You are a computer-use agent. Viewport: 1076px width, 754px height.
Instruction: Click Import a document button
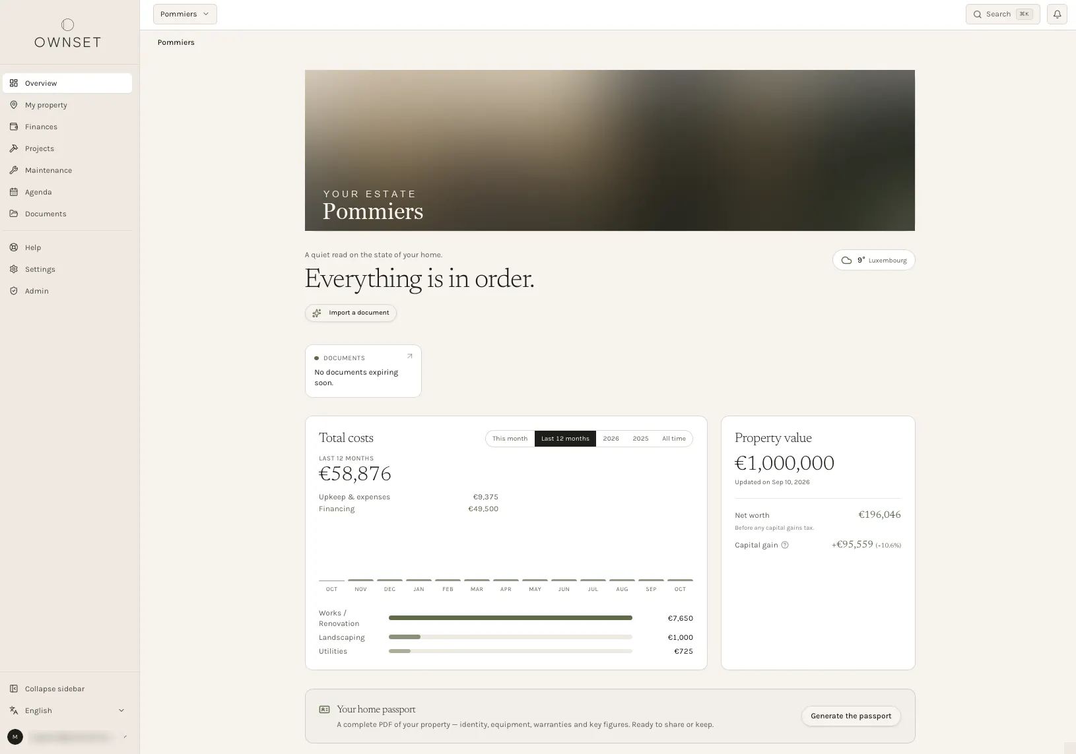pos(351,313)
